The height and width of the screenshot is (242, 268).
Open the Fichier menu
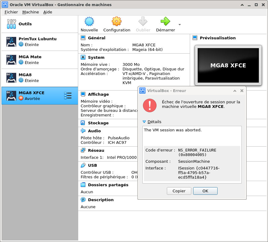pos(11,12)
